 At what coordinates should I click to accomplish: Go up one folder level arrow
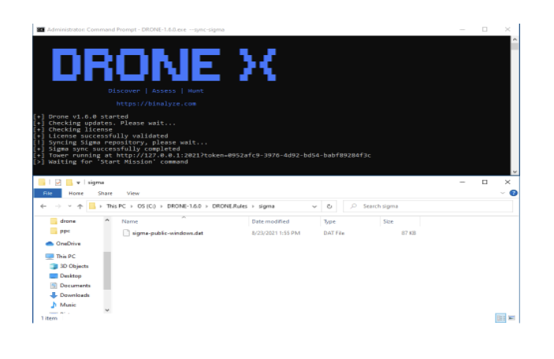79,206
